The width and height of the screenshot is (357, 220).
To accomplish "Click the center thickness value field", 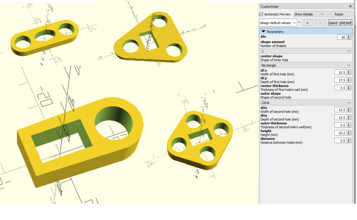I will click(340, 88).
